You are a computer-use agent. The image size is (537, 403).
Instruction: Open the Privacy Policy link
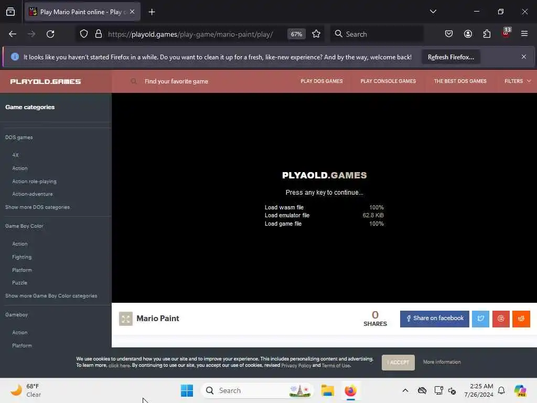pyautogui.click(x=296, y=366)
